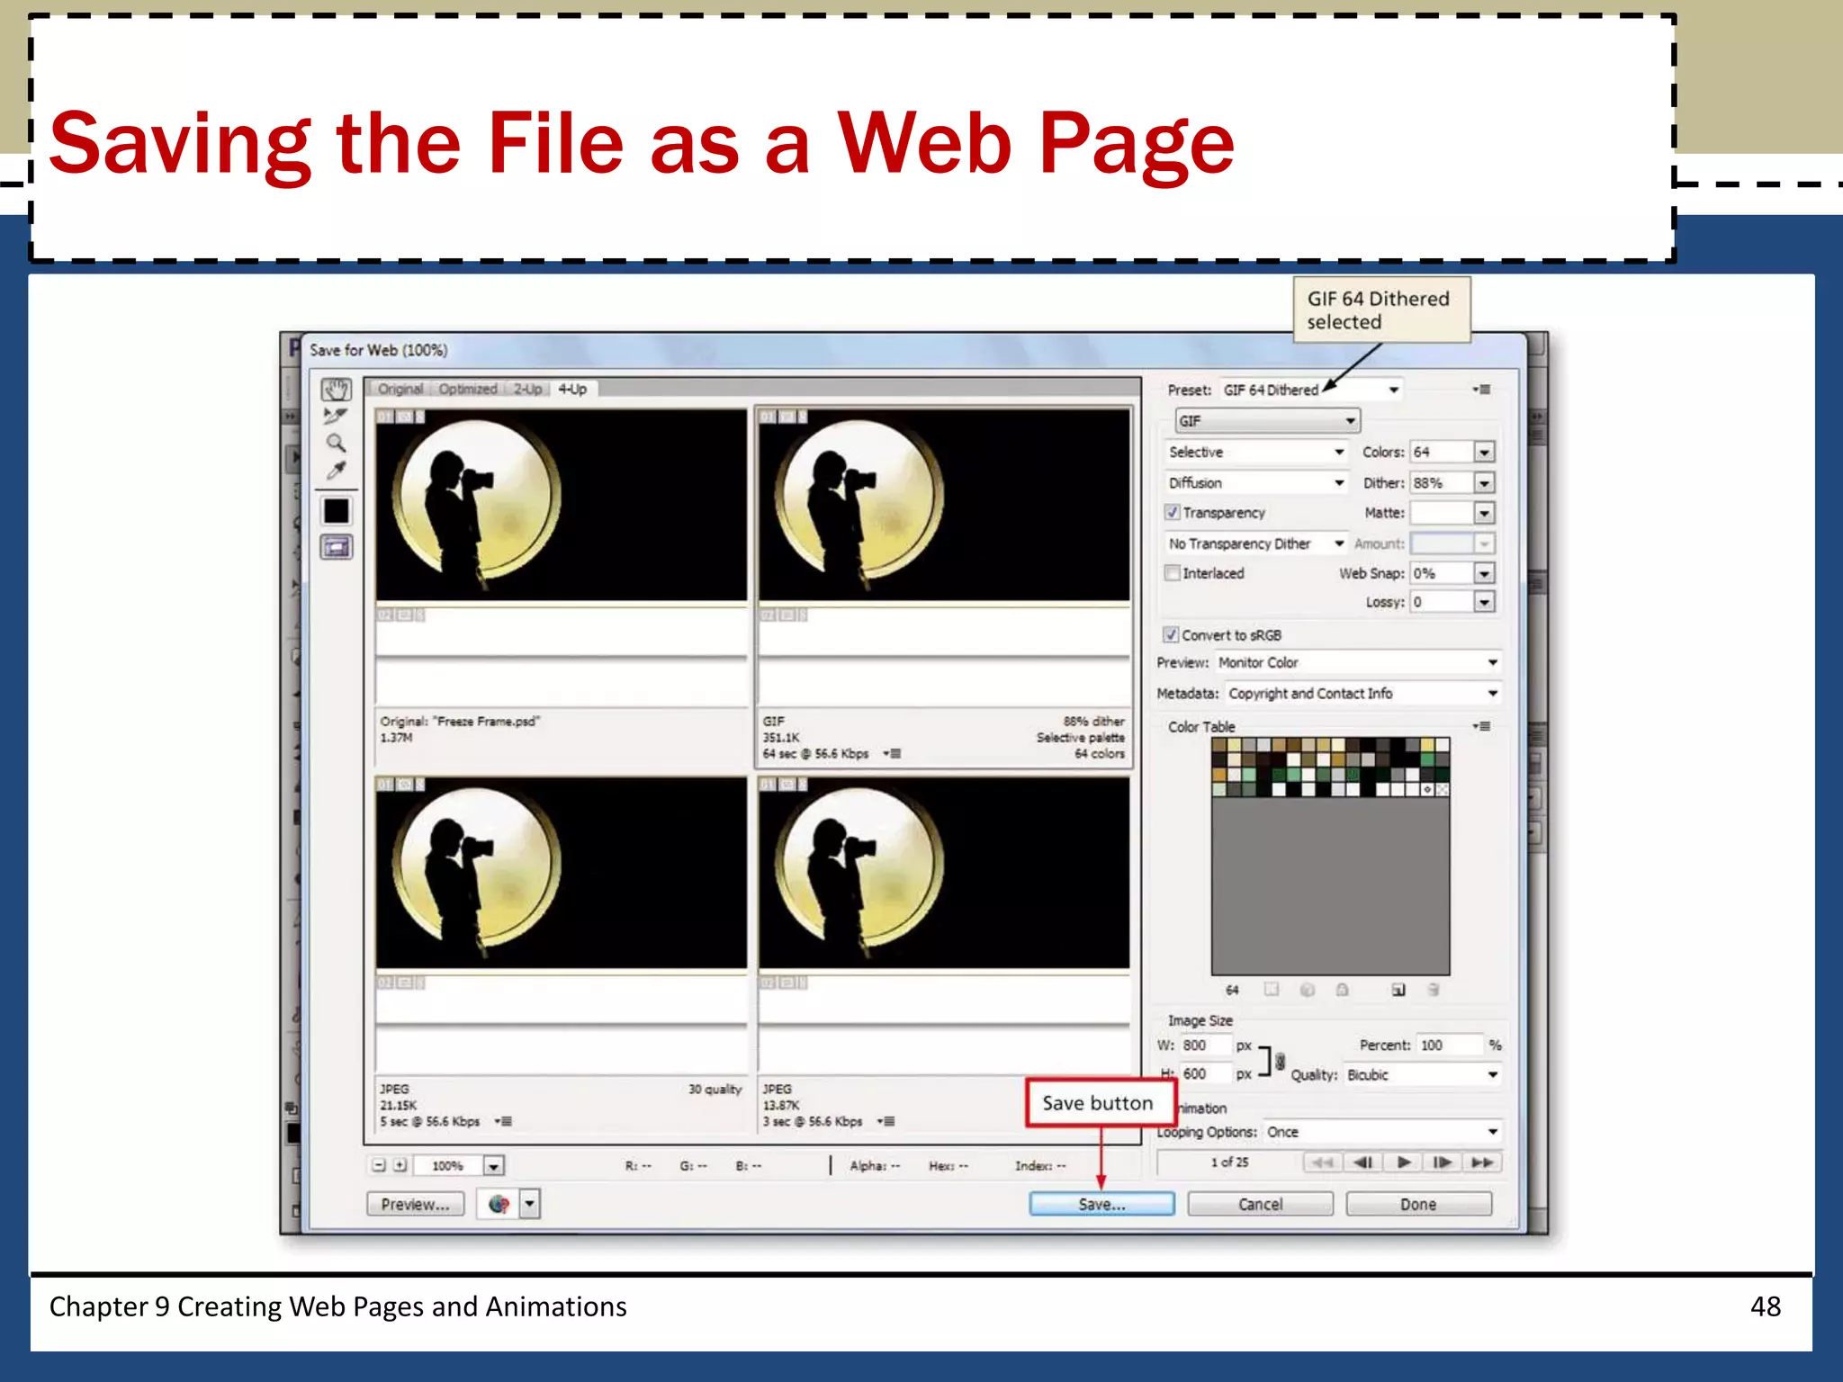Open the Selective color reduction dropdown
This screenshot has height=1382, width=1843.
click(1257, 452)
